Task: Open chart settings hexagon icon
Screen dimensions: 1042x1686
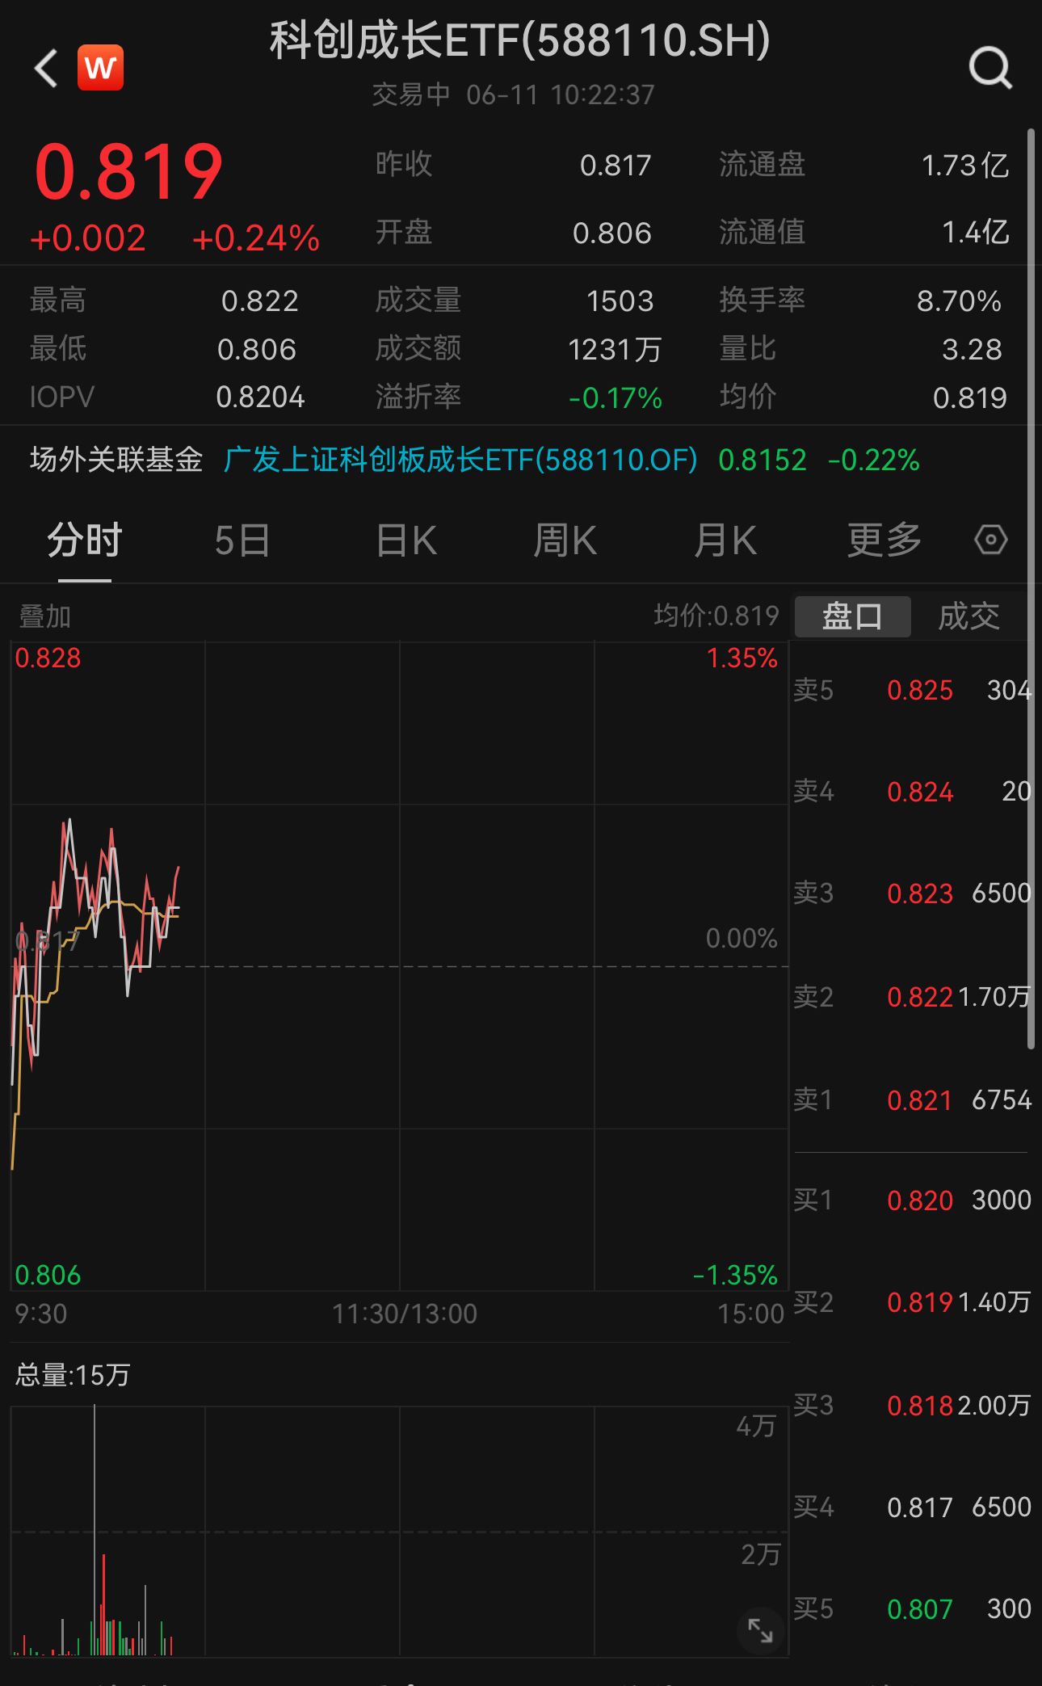Action: click(x=990, y=540)
